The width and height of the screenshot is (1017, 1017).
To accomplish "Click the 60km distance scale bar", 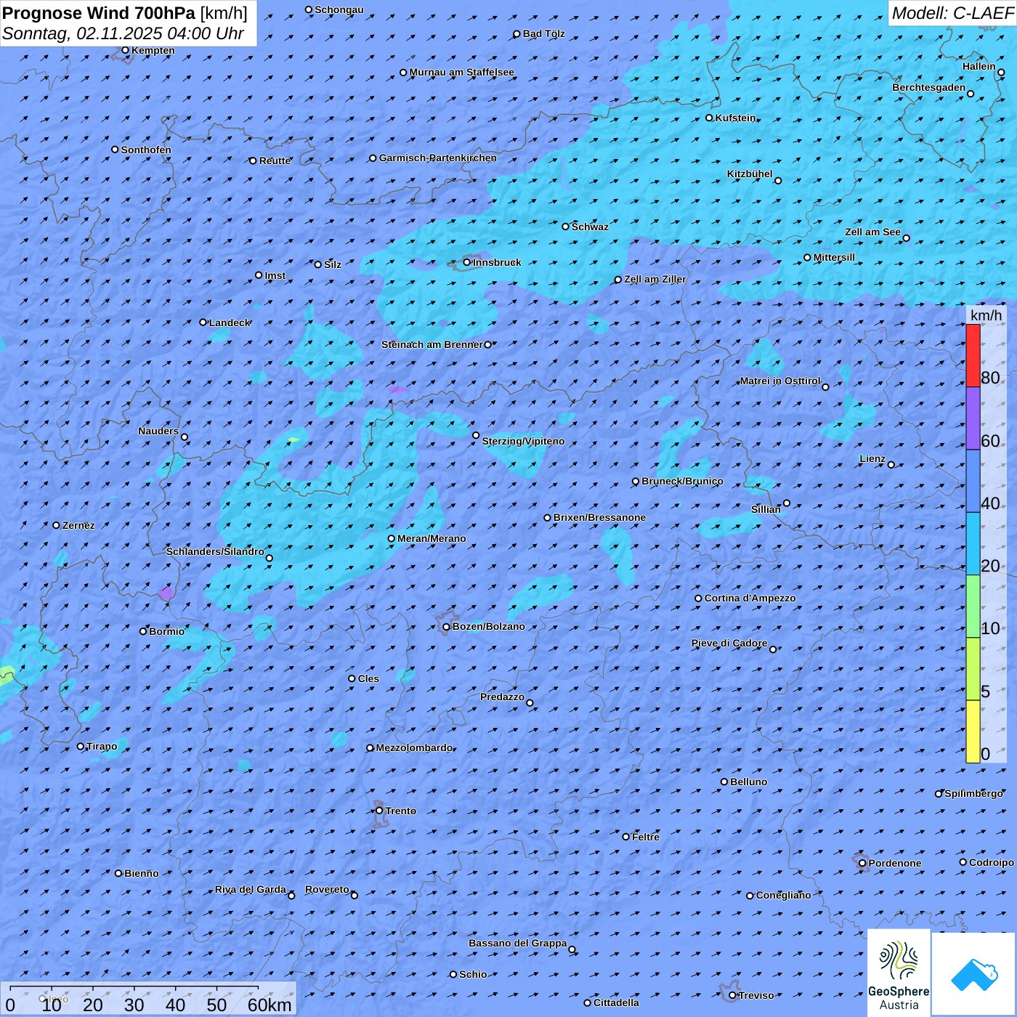I will [x=134, y=989].
